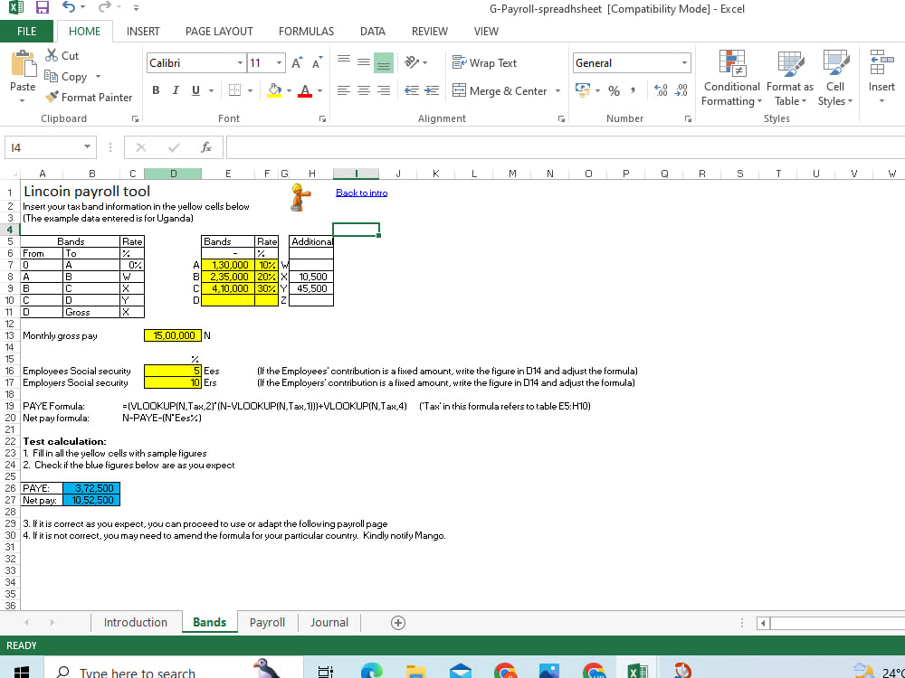The height and width of the screenshot is (678, 905).
Task: Increase indent icon
Action: 432,90
